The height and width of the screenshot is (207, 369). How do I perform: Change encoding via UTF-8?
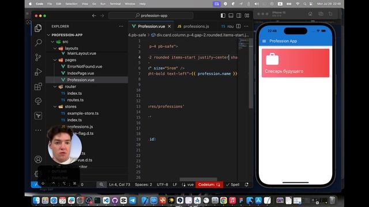coord(162,185)
